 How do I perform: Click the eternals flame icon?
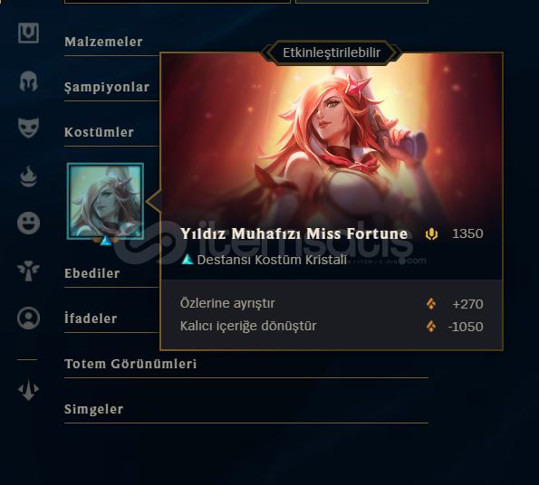28,176
